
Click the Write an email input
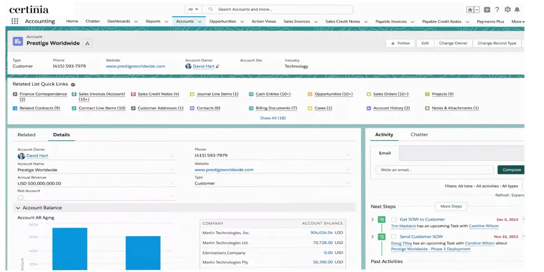pos(434,170)
